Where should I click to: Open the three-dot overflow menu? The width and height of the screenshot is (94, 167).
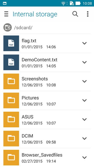[88, 14]
